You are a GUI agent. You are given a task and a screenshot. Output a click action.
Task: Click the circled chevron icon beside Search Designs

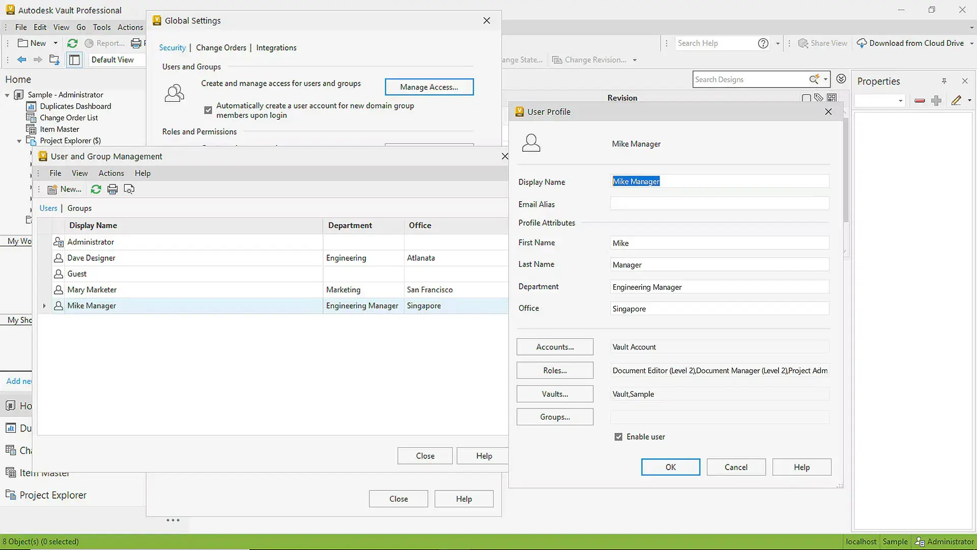841,78
